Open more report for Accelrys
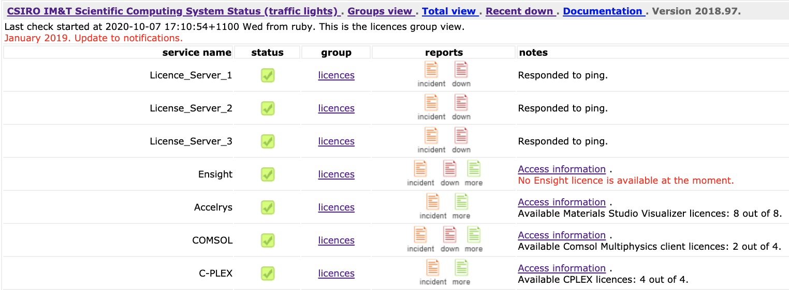Screen dimensions: 789x290 coord(461,206)
